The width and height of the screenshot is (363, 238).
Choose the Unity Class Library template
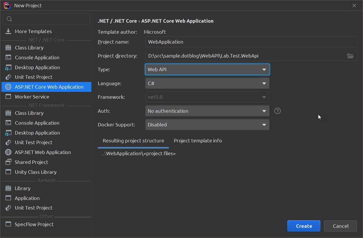pyautogui.click(x=35, y=172)
